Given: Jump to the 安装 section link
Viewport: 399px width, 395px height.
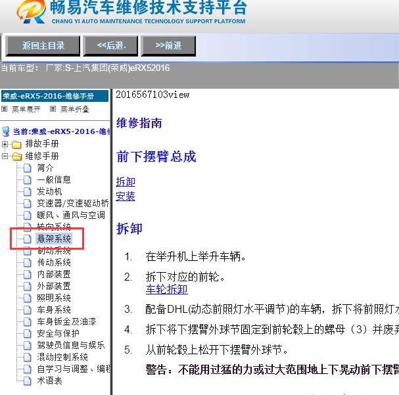Looking at the screenshot, I should pyautogui.click(x=126, y=196).
